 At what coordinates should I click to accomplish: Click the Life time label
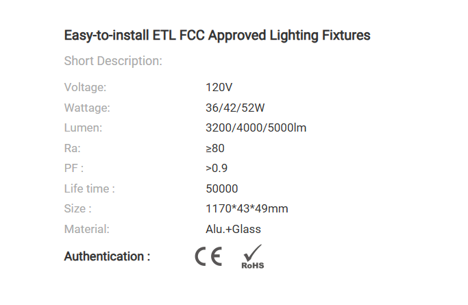tap(90, 188)
